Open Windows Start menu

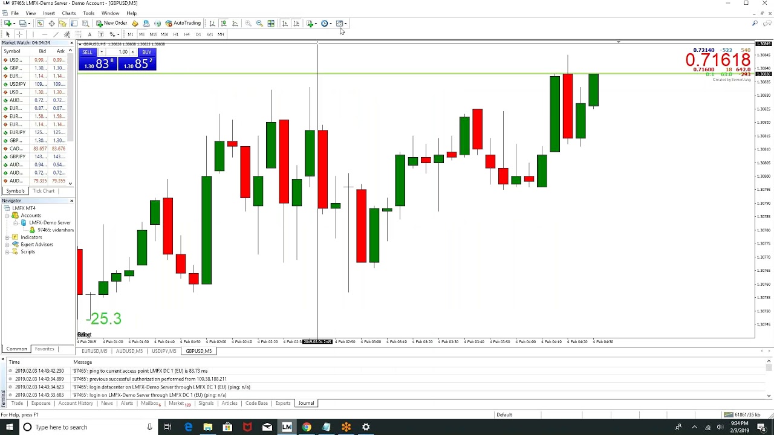(10, 427)
